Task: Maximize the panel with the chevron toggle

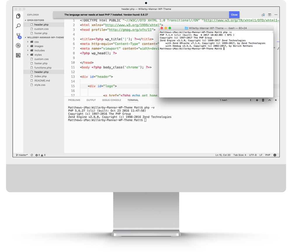Action: click(269, 100)
